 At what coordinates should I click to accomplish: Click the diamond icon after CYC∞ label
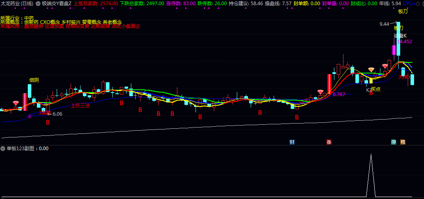click(418, 4)
